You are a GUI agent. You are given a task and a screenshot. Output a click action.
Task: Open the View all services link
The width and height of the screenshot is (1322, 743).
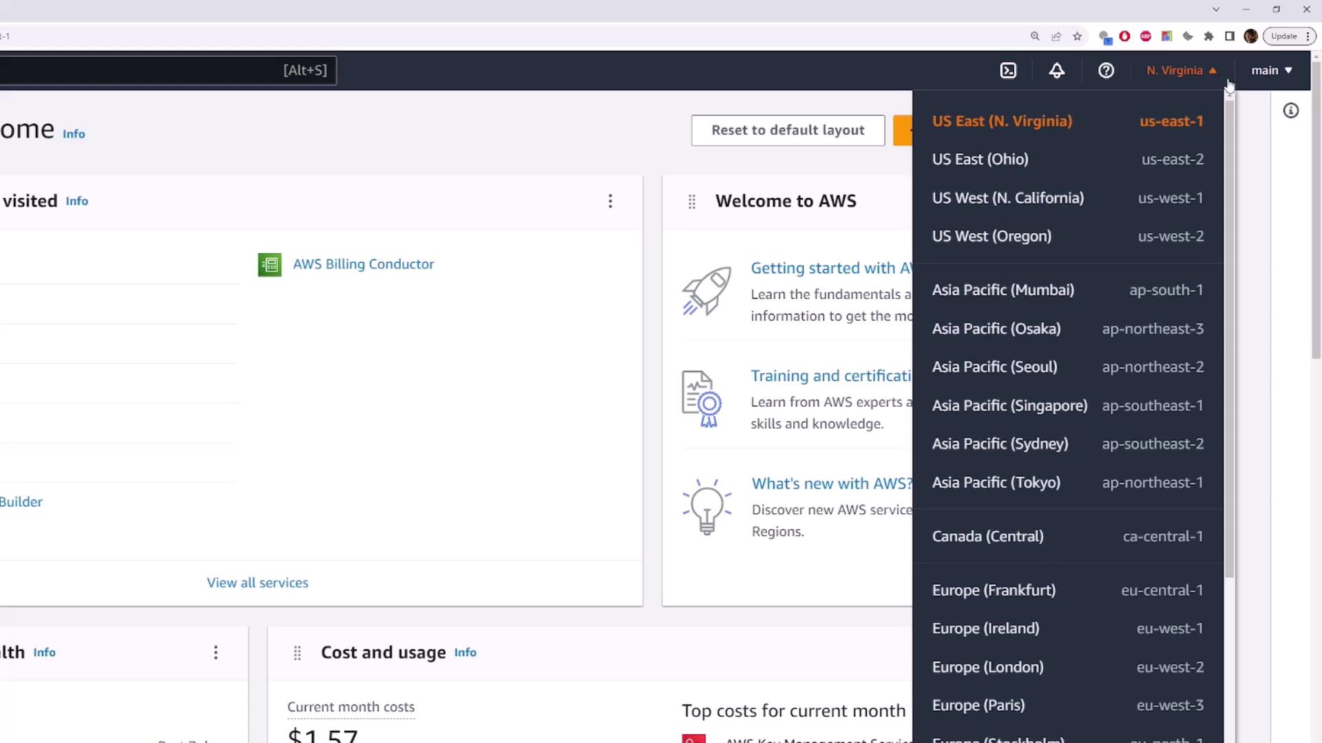click(258, 583)
